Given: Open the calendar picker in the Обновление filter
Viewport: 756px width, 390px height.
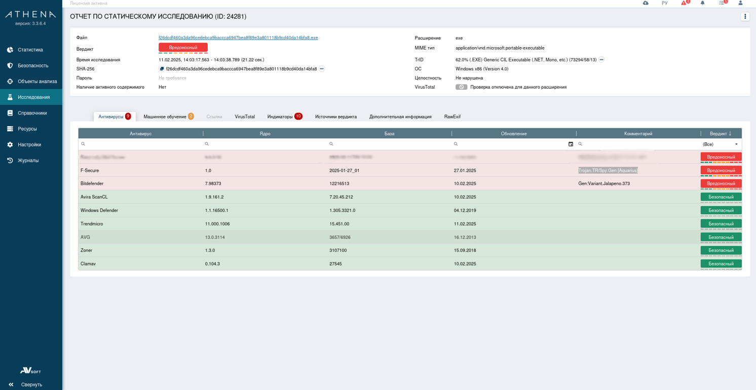Looking at the screenshot, I should tap(571, 144).
